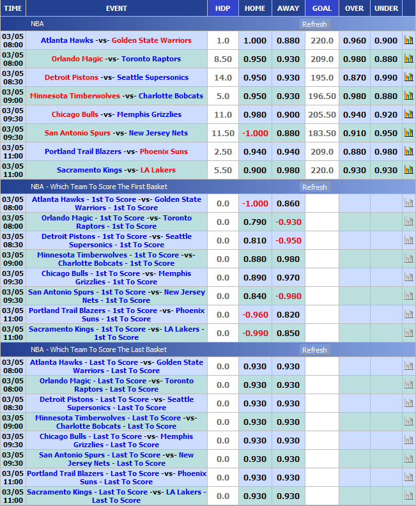Open stats chart for San Antonio Spurs vs New Jersey Nets
Screen dimensions: 416x506
(x=408, y=133)
